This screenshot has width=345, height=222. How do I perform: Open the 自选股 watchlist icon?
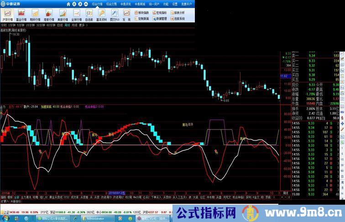[x=89, y=15]
